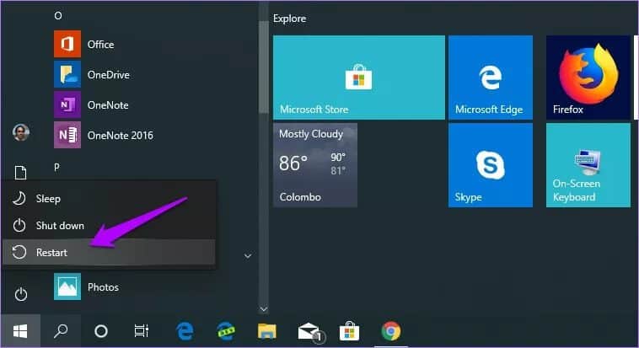Click the Explore group title
Viewport: 639px width, 348px height.
click(289, 19)
